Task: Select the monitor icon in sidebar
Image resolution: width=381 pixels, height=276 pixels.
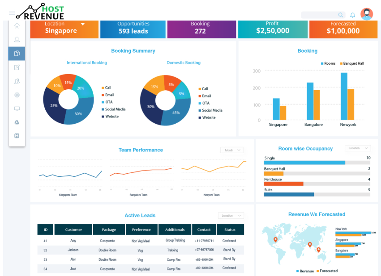Action: point(17,109)
